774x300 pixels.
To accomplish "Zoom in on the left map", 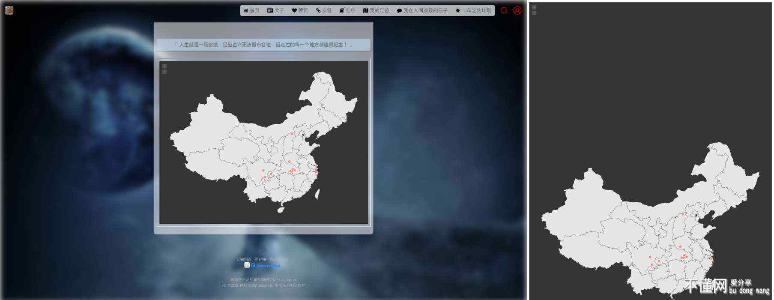I will [164, 66].
